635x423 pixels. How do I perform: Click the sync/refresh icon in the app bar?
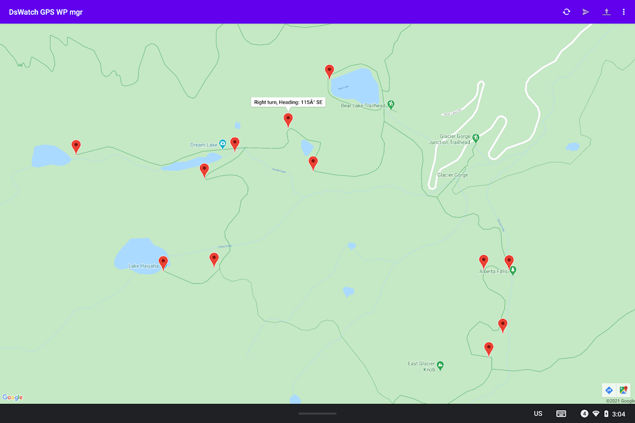pos(566,12)
